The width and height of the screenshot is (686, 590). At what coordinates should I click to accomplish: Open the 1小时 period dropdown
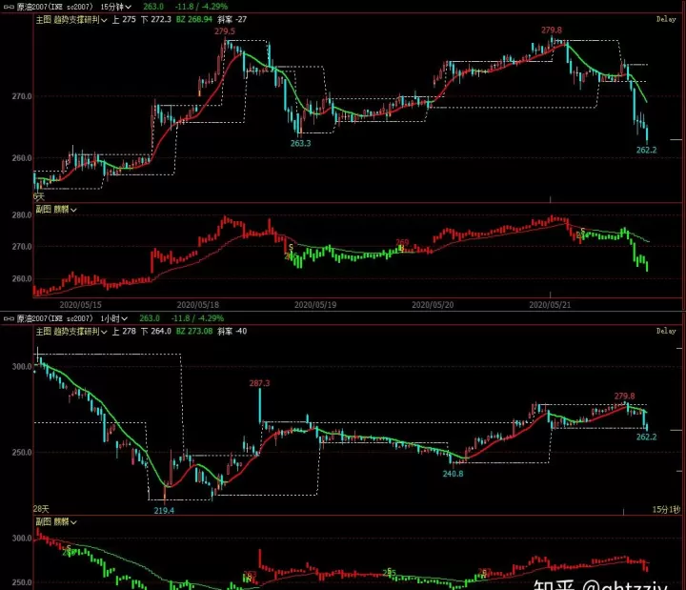click(x=113, y=318)
